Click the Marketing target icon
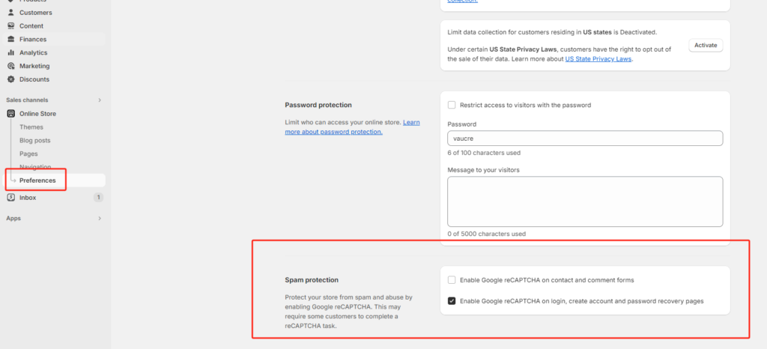The width and height of the screenshot is (767, 349). pyautogui.click(x=11, y=66)
